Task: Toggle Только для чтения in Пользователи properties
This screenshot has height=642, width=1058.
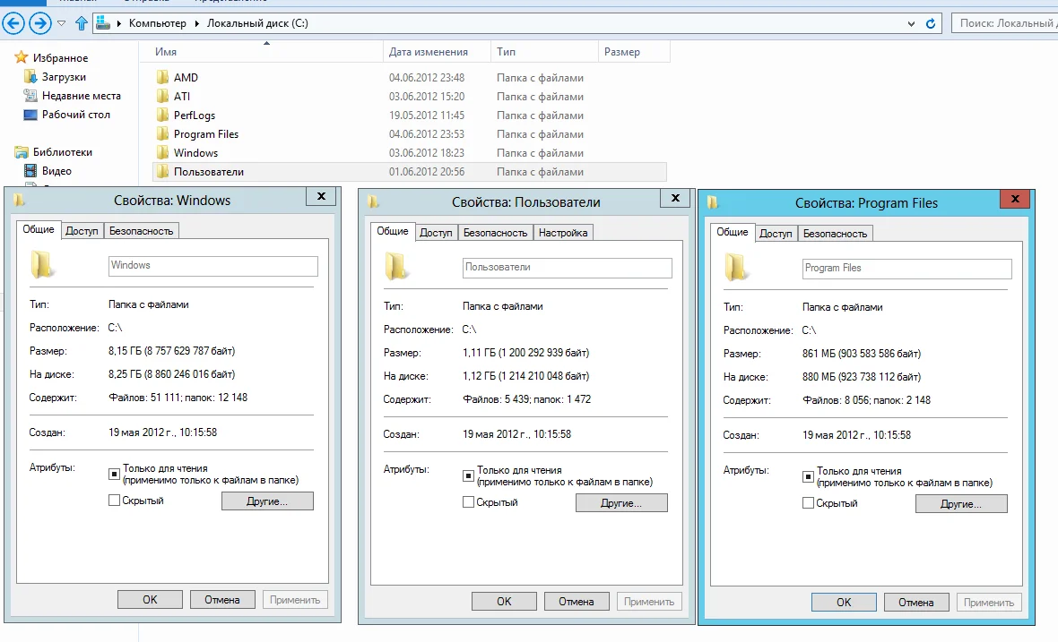Action: 468,476
